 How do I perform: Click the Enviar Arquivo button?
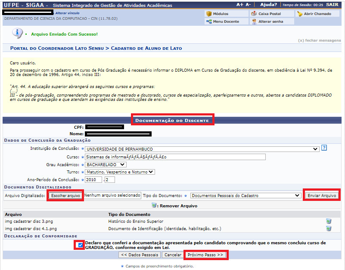pos(323,195)
